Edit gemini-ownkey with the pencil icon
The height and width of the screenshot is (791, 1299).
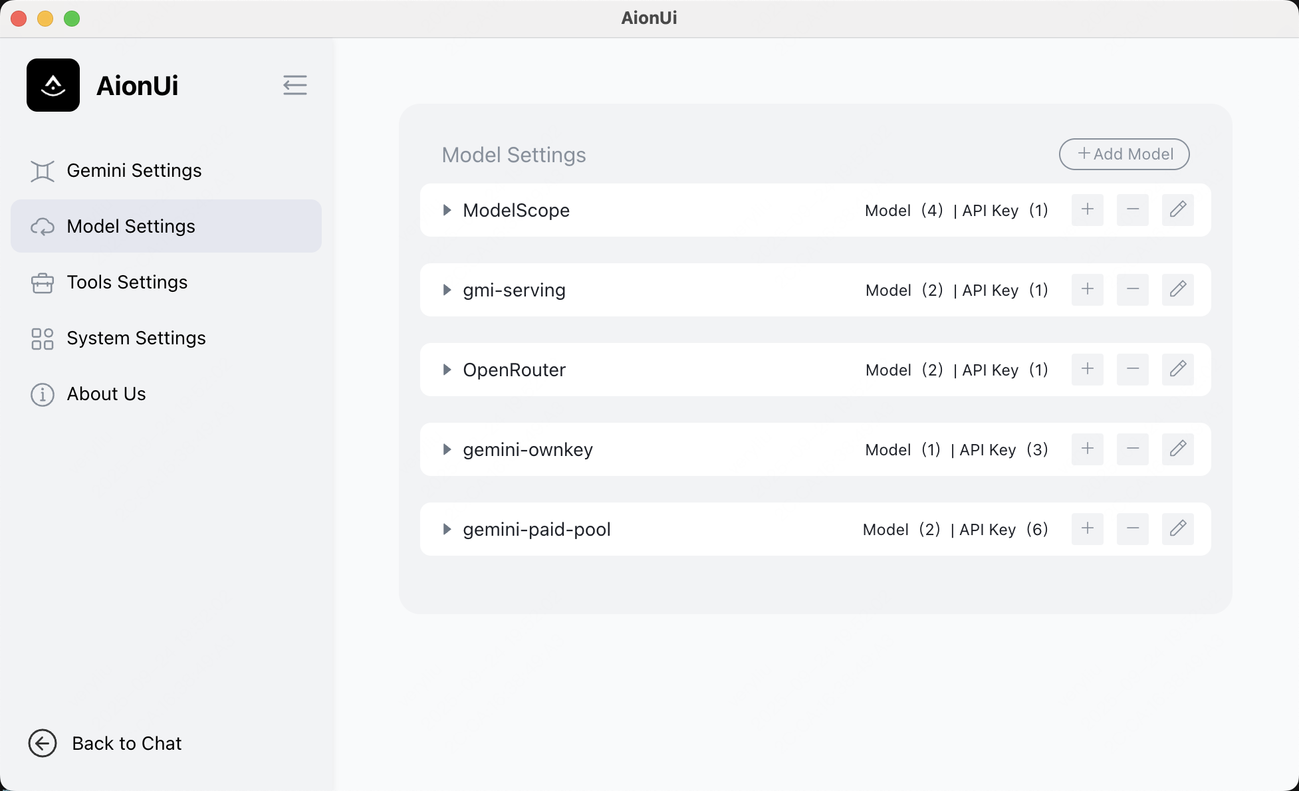(1178, 449)
